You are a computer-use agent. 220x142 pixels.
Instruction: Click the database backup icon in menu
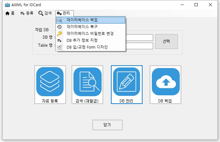tap(60, 20)
